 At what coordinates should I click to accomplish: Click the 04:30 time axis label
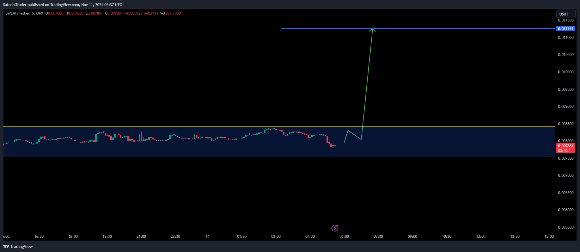pos(310,237)
